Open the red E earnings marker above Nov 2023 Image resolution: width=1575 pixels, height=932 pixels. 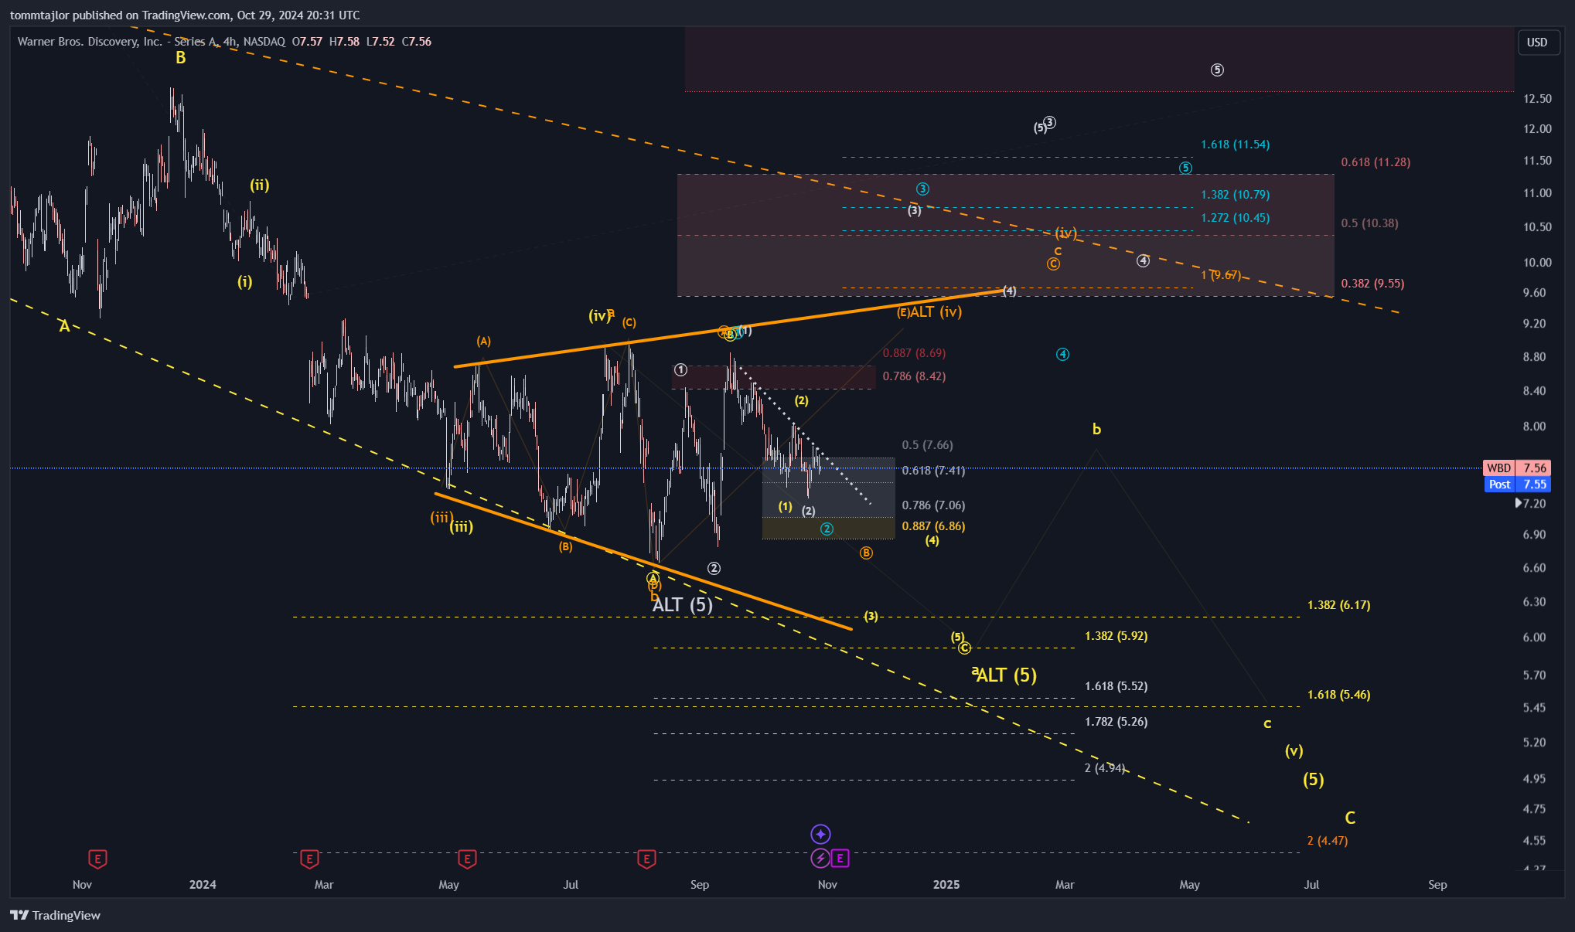coord(97,859)
